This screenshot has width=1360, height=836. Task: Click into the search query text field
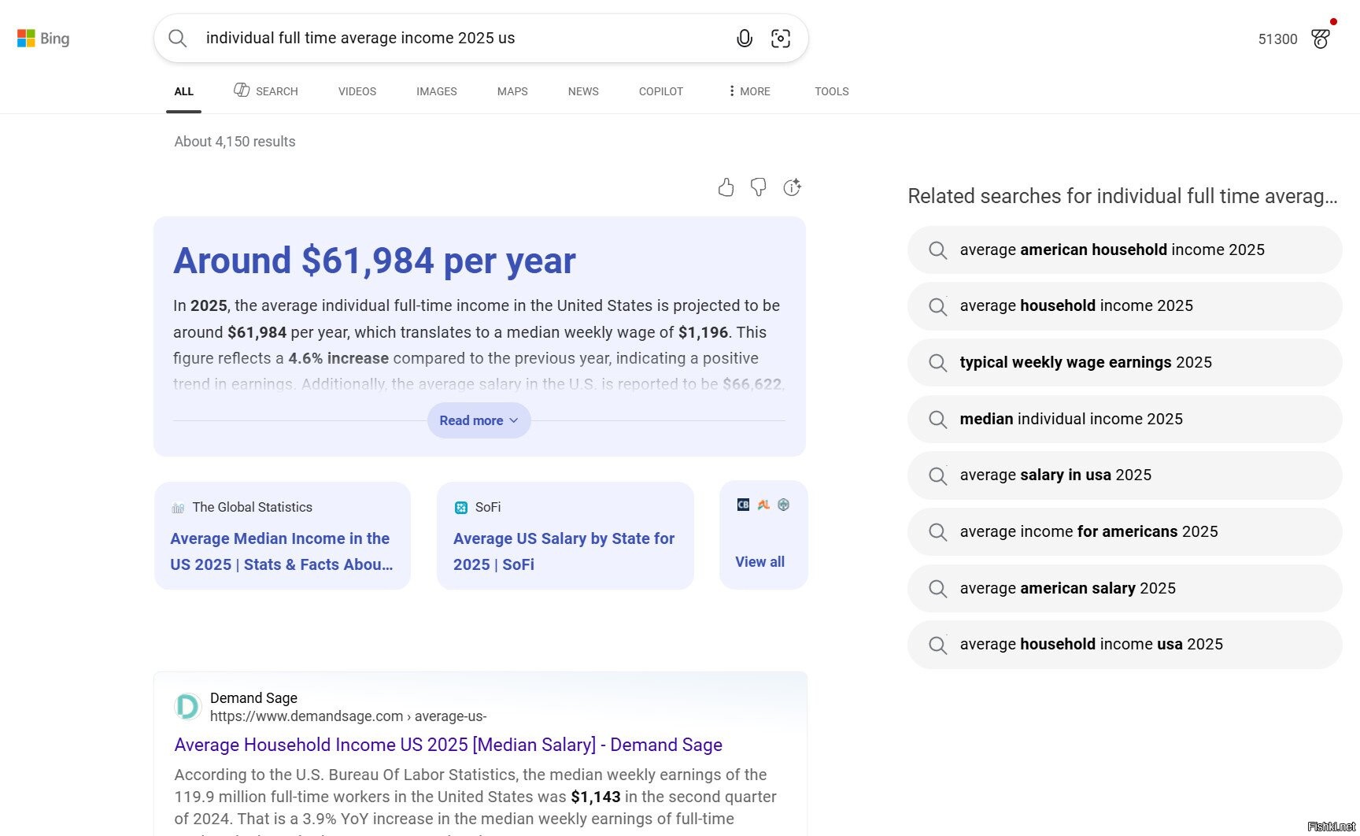(456, 39)
